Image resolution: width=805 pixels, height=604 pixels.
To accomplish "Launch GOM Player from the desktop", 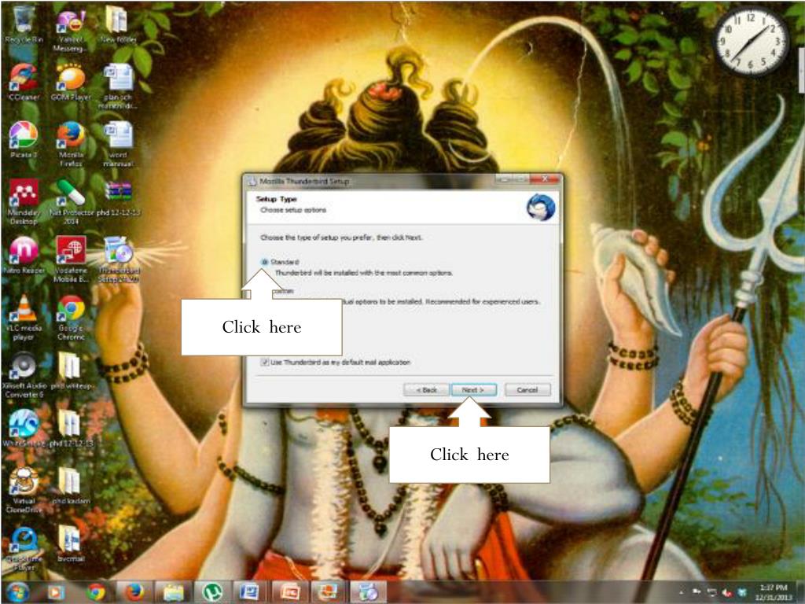I will 71,82.
